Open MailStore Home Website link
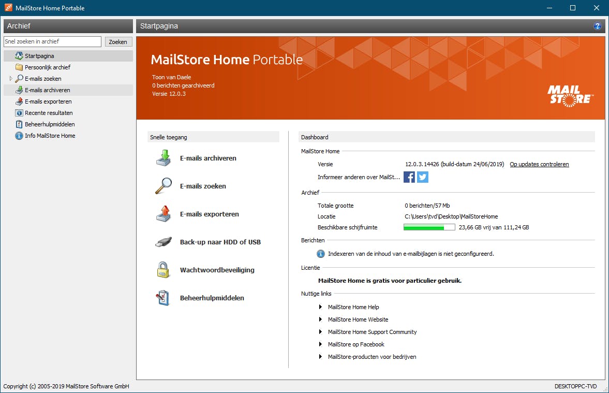This screenshot has height=393, width=609. coord(358,319)
